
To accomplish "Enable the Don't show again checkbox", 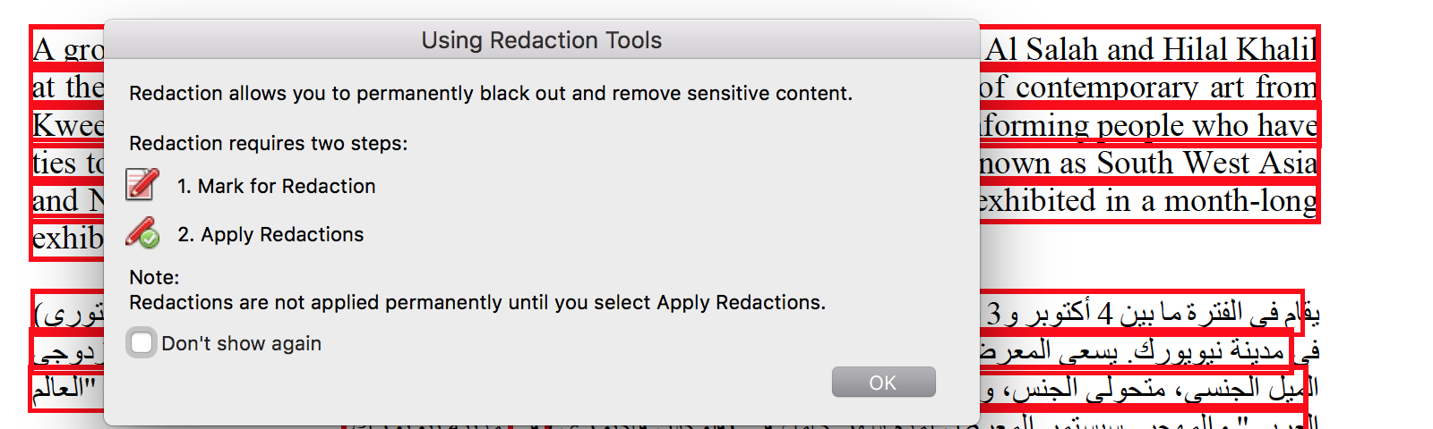I will point(141,342).
